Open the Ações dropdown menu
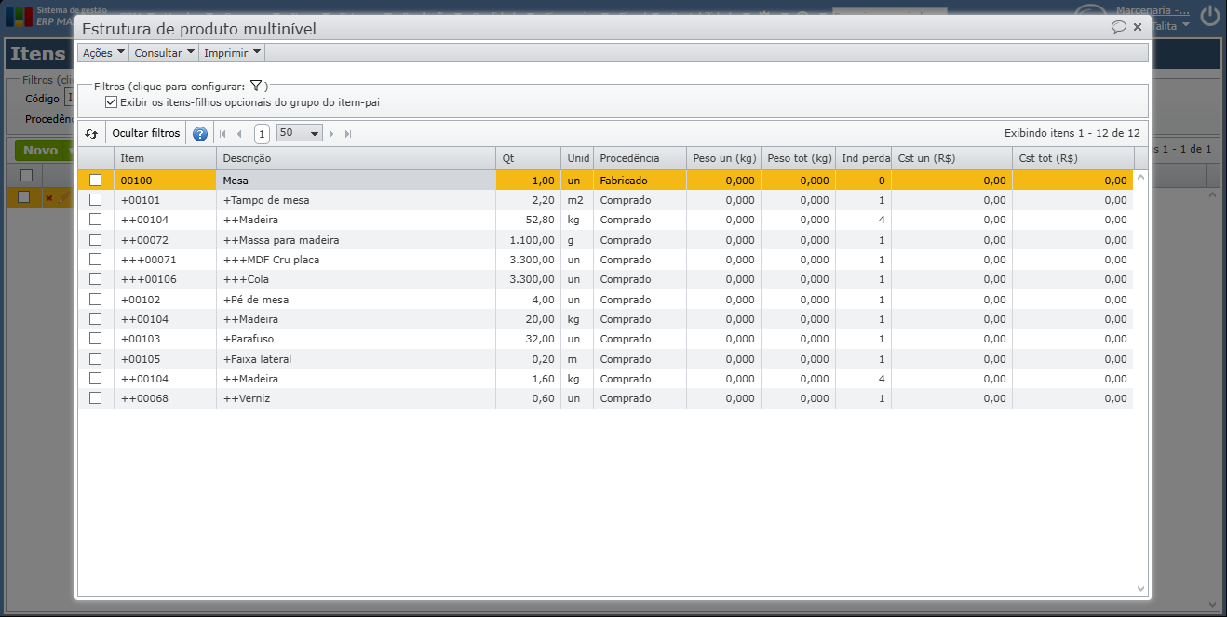This screenshot has height=617, width=1227. click(x=103, y=53)
